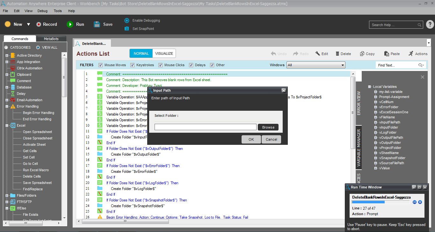The width and height of the screenshot is (435, 232).
Task: Run the task with the green Run icon
Action: 70,24
